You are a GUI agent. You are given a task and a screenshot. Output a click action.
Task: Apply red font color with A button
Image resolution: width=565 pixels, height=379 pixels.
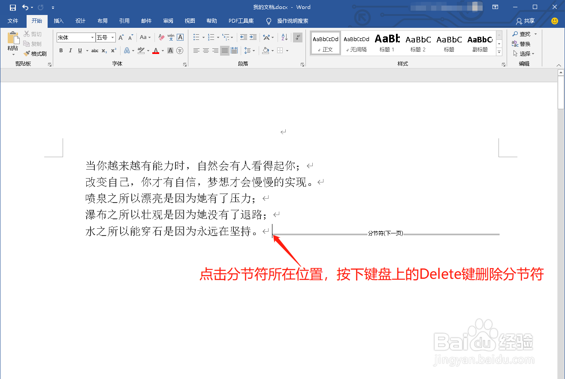coord(156,51)
